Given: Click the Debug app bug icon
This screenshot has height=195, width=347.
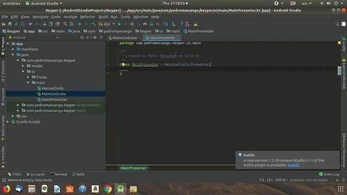Looking at the screenshot, I should pyautogui.click(x=132, y=24).
